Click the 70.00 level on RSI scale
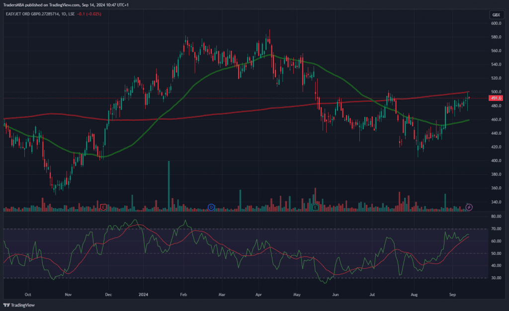The width and height of the screenshot is (509, 311). tap(496, 229)
